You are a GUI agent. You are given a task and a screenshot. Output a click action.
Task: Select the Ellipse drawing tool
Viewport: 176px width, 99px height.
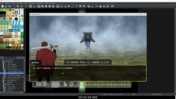click(x=65, y=6)
